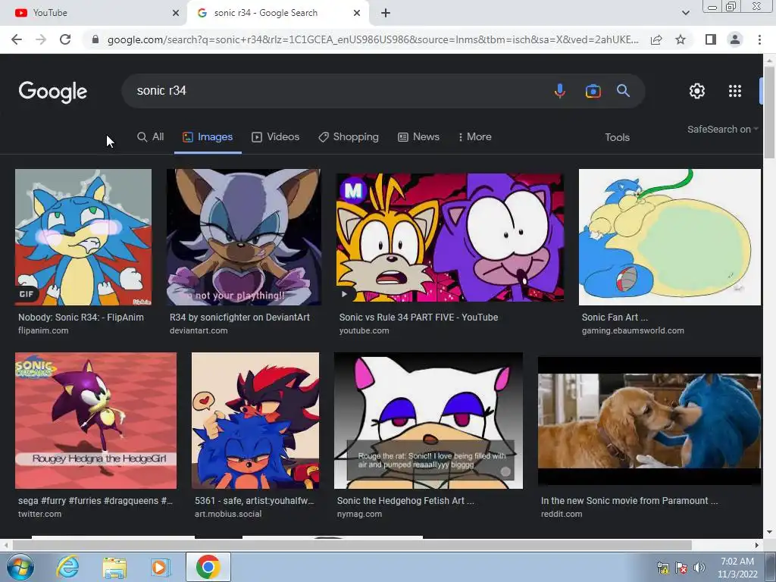Screen dimensions: 776x582
Task: Click the vertical scrollbar thumb
Action: [768, 112]
